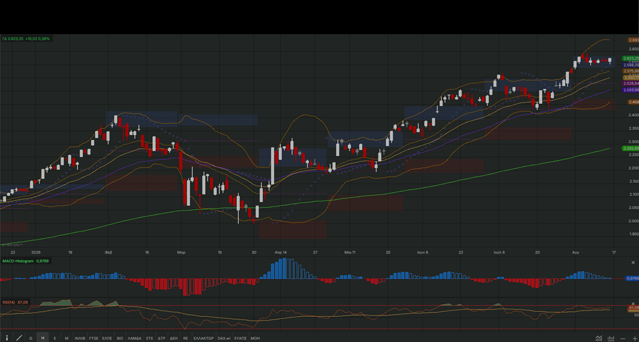Image resolution: width=639 pixels, height=342 pixels.
Task: Switch to monthly M timeframe
Action: coord(66,338)
